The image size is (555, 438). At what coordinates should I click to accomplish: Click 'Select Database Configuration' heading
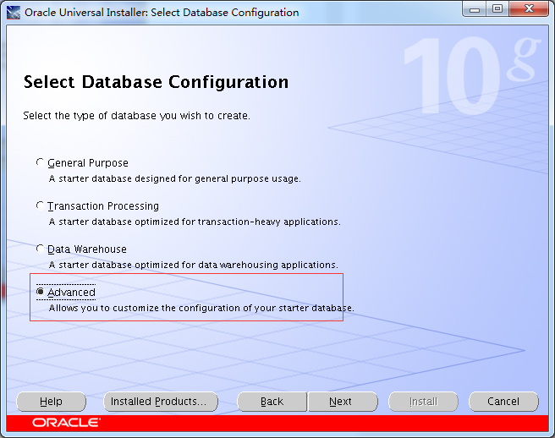(156, 82)
